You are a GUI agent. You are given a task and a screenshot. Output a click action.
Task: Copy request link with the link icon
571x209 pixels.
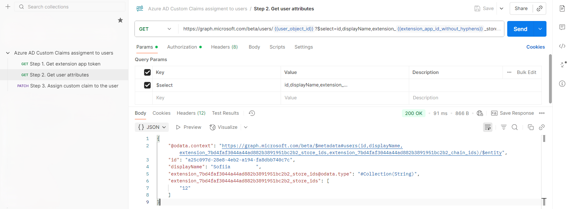pyautogui.click(x=540, y=8)
